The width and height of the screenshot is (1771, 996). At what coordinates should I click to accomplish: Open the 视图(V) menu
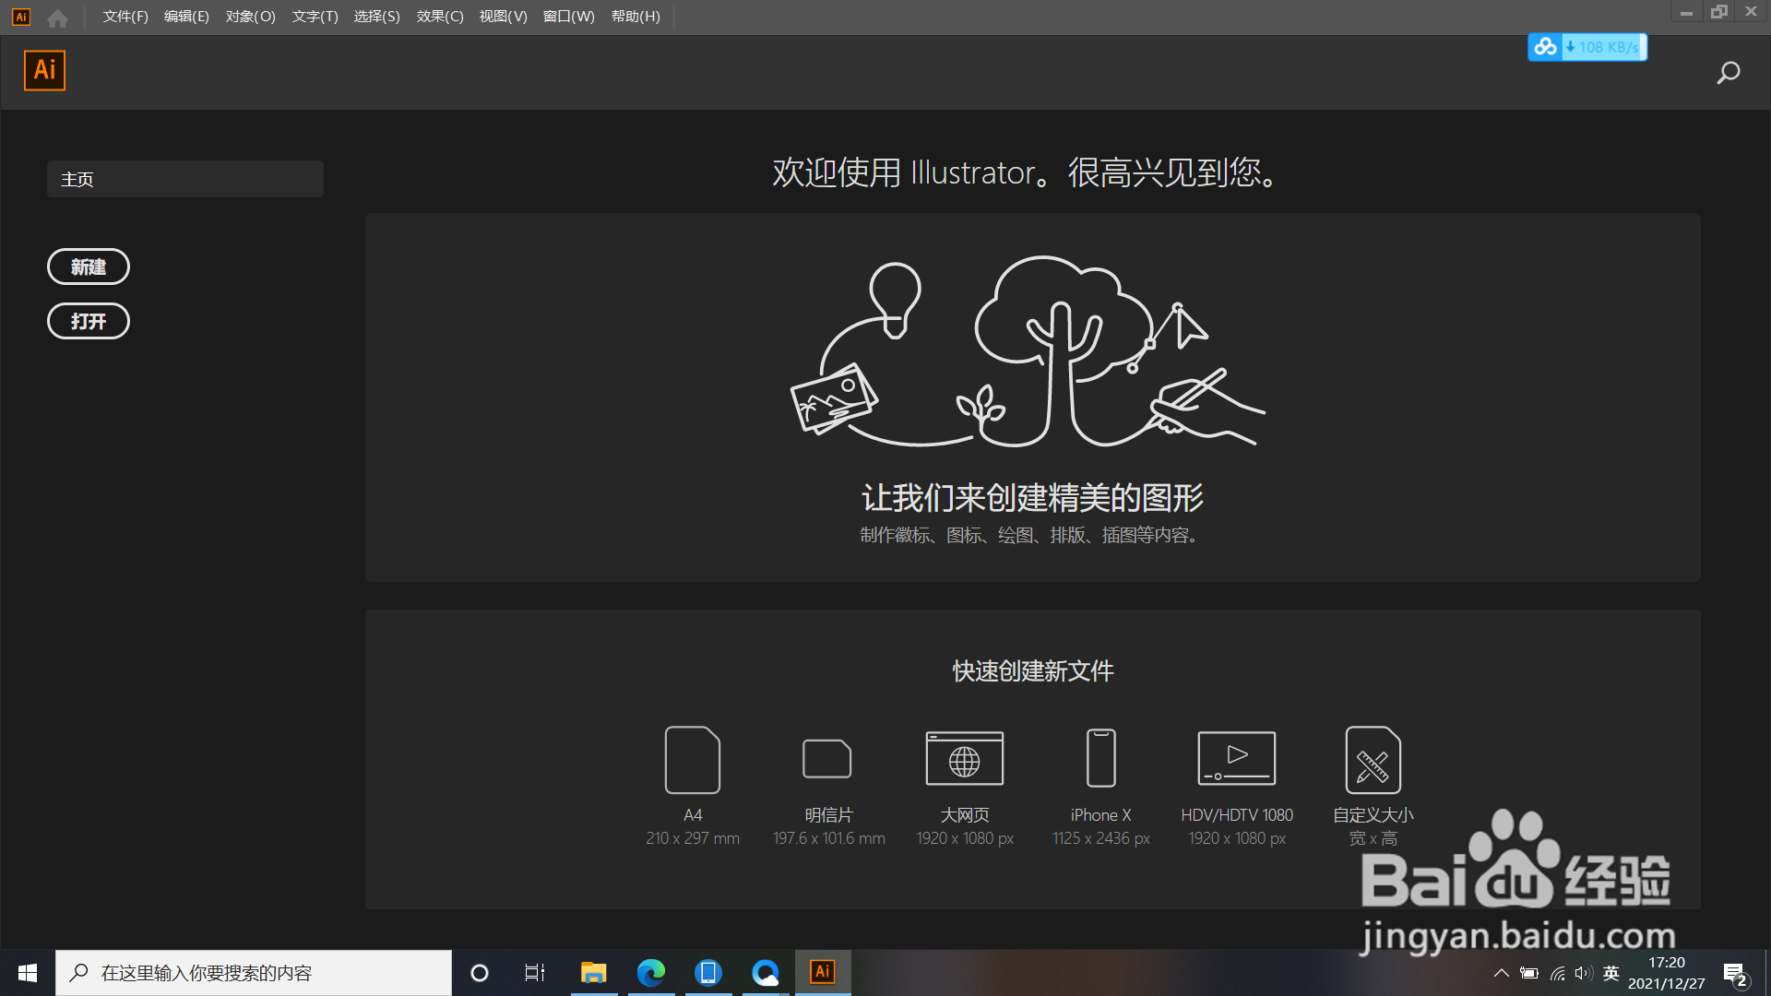pyautogui.click(x=503, y=17)
